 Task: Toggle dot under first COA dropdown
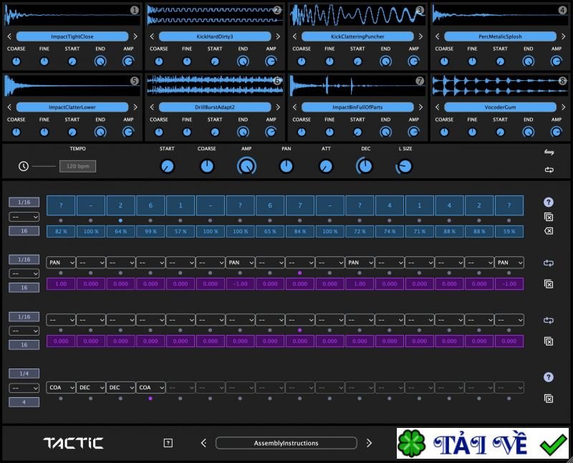coord(61,399)
